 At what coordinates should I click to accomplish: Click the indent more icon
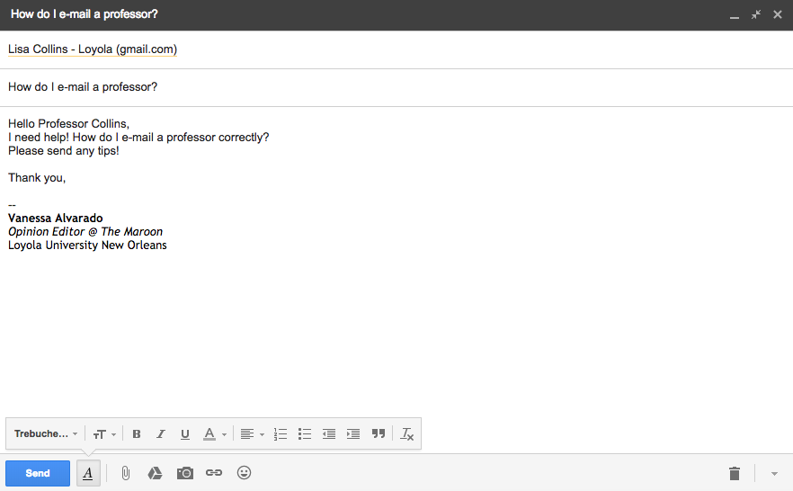[353, 433]
